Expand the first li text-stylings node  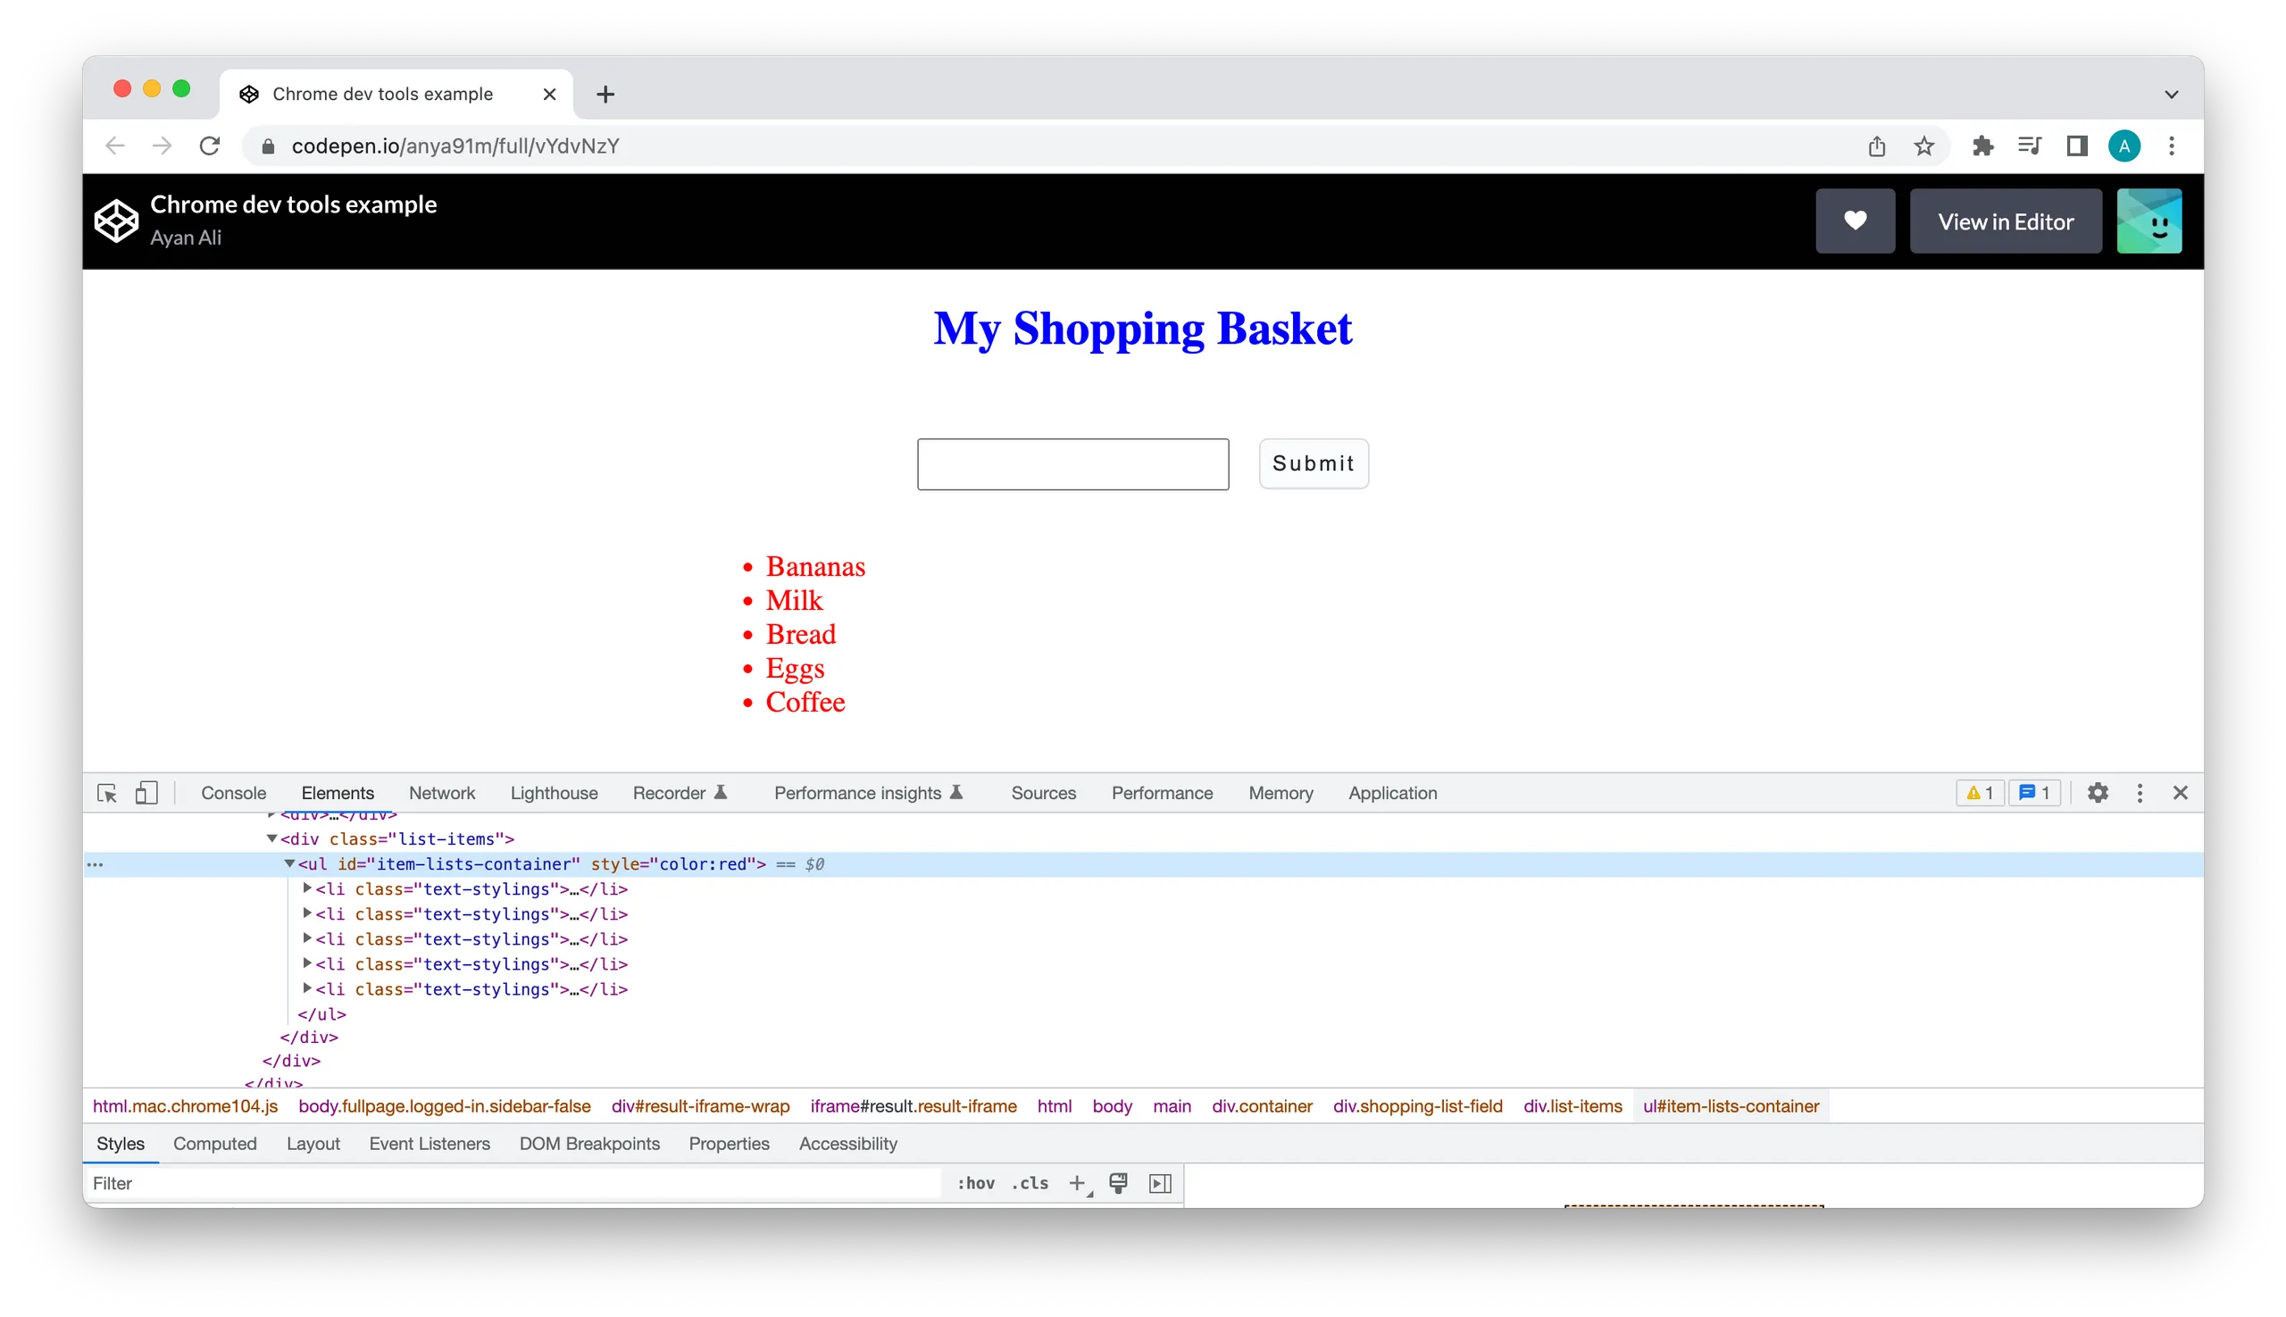tap(306, 888)
